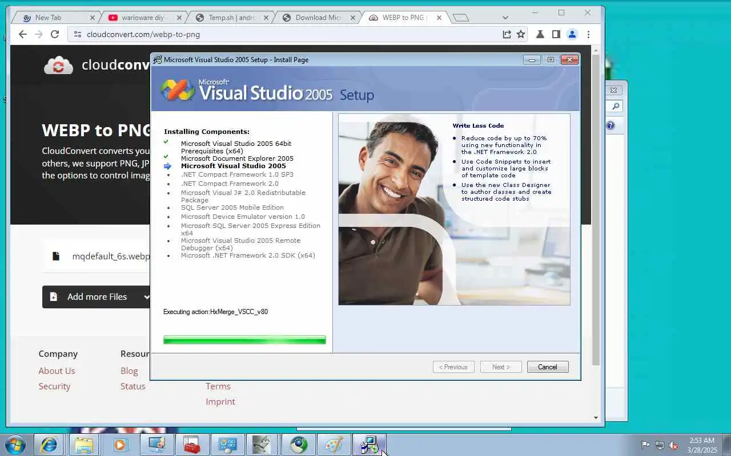
Task: Launch Internet Explorer from the taskbar
Action: pyautogui.click(x=49, y=445)
